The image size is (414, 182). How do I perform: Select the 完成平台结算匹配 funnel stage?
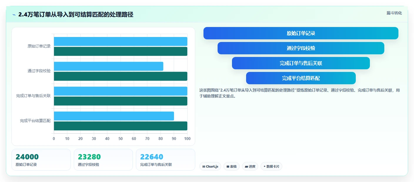[301, 78]
